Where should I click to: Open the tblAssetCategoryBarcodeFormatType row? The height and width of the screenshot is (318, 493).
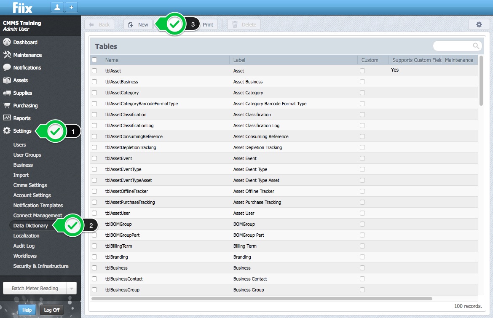(x=284, y=104)
